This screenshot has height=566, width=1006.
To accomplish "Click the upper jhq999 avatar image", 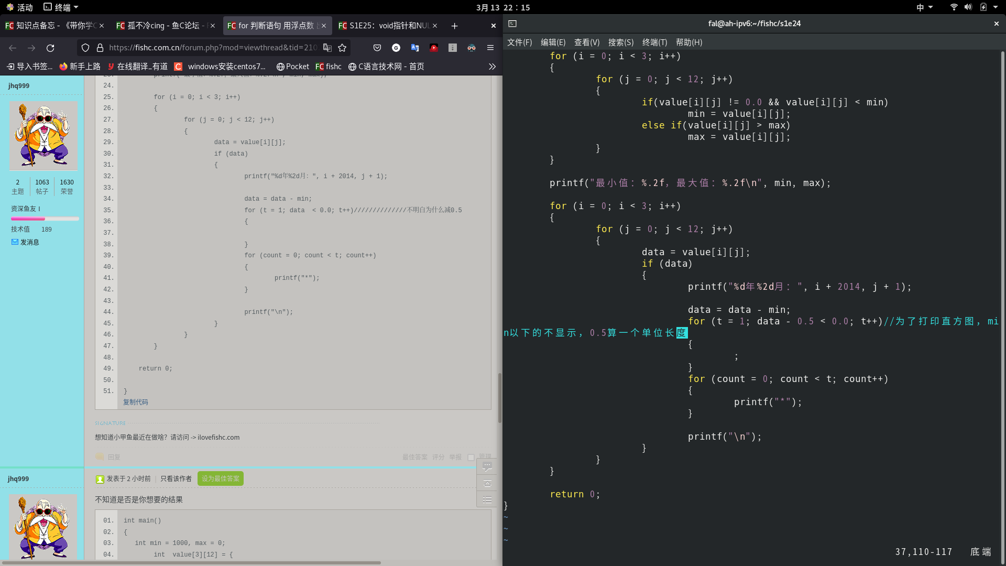I will pos(43,135).
